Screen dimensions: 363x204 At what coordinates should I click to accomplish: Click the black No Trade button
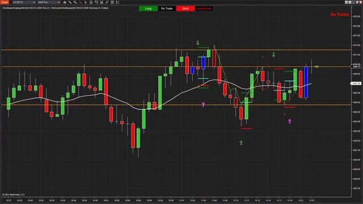coord(167,8)
